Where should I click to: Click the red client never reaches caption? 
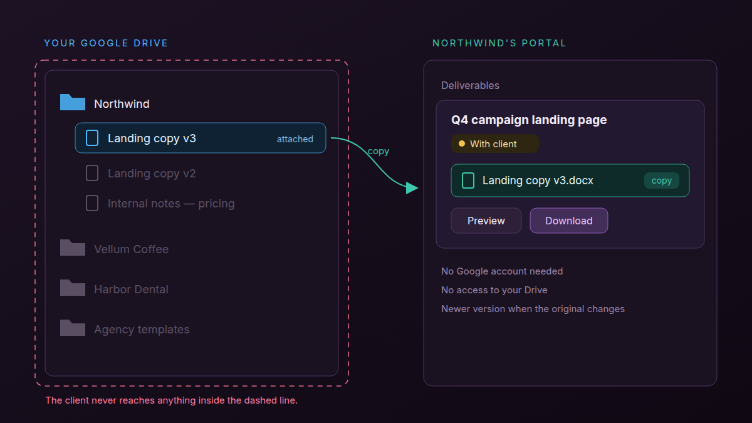pos(171,400)
